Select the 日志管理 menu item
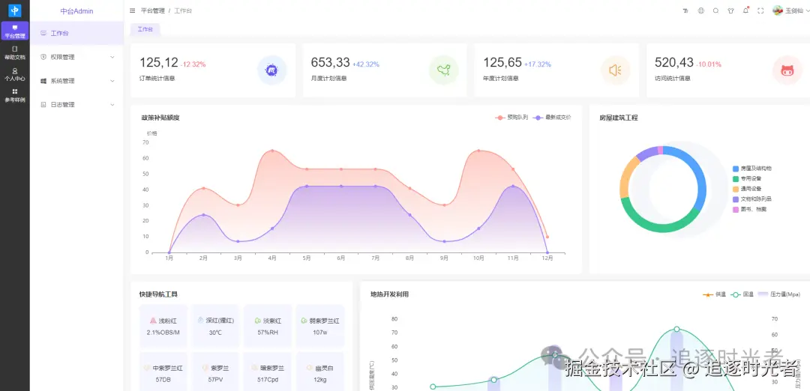The image size is (810, 391). [x=77, y=105]
